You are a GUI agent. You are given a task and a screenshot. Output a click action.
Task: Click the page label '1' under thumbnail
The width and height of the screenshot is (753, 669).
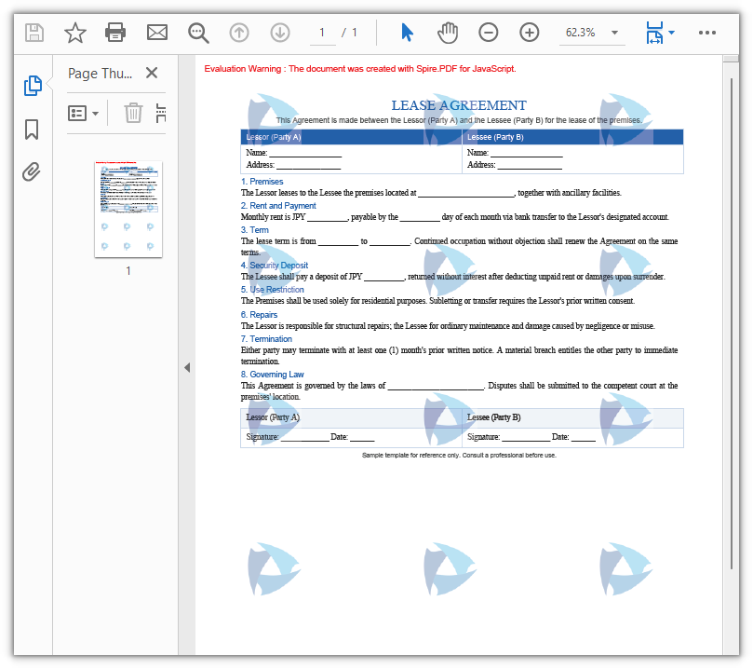pyautogui.click(x=128, y=271)
